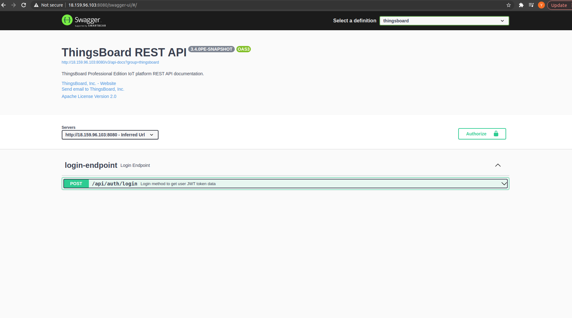This screenshot has width=572, height=318.
Task: Open the ThingsBoard, Inc. Website link
Action: click(x=89, y=83)
